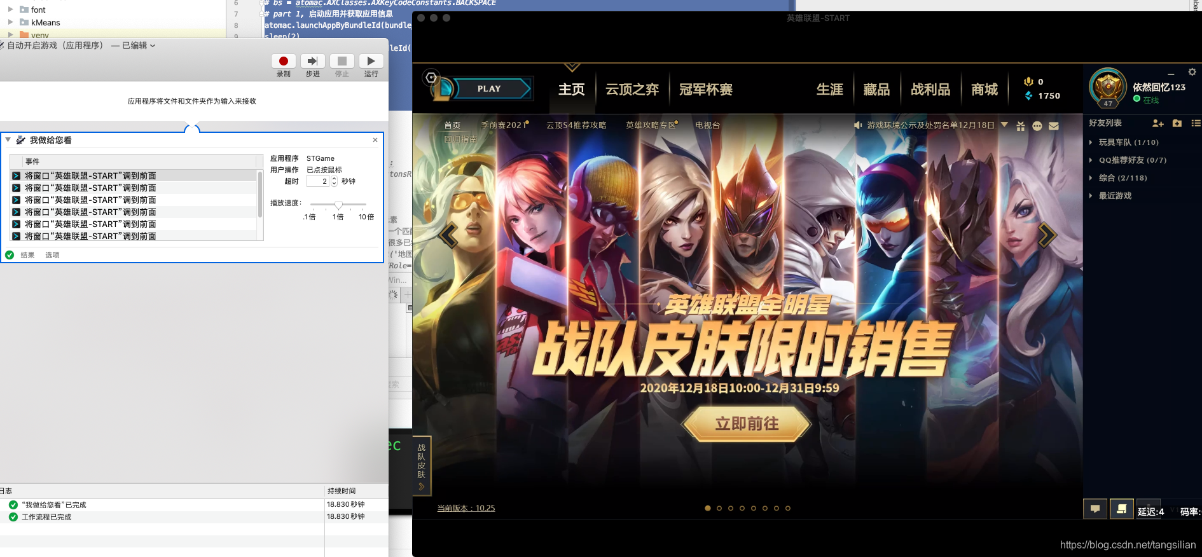Click the Automator record (录制) button

(284, 61)
